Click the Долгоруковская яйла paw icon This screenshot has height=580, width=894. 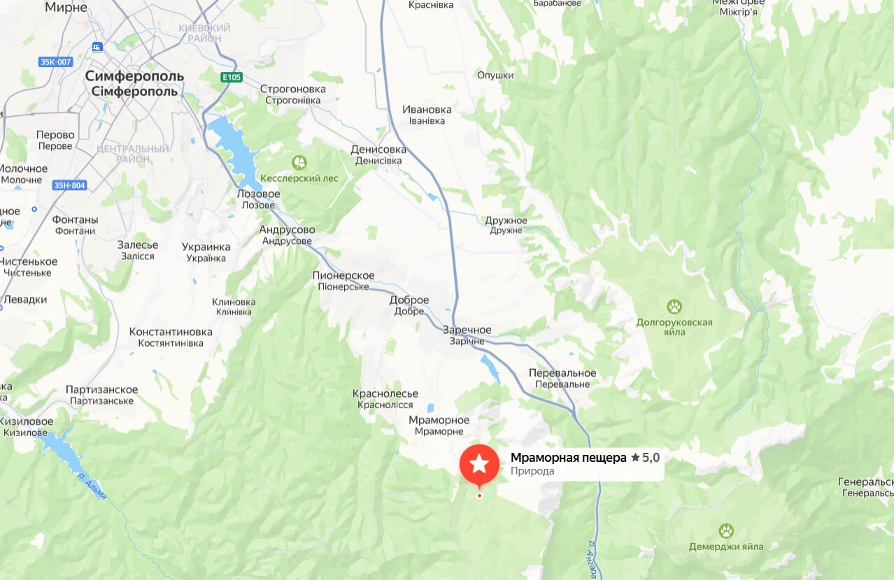[x=674, y=306]
